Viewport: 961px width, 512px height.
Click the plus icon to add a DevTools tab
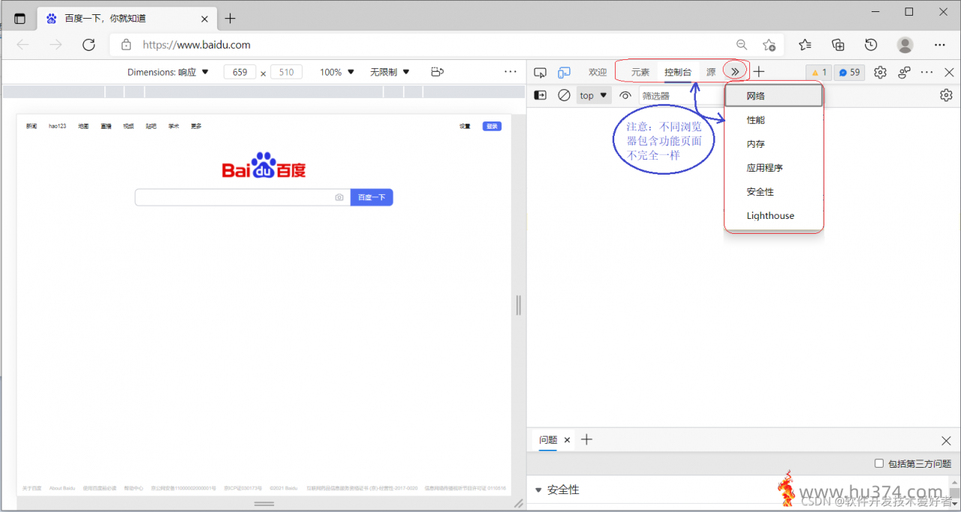click(x=759, y=72)
